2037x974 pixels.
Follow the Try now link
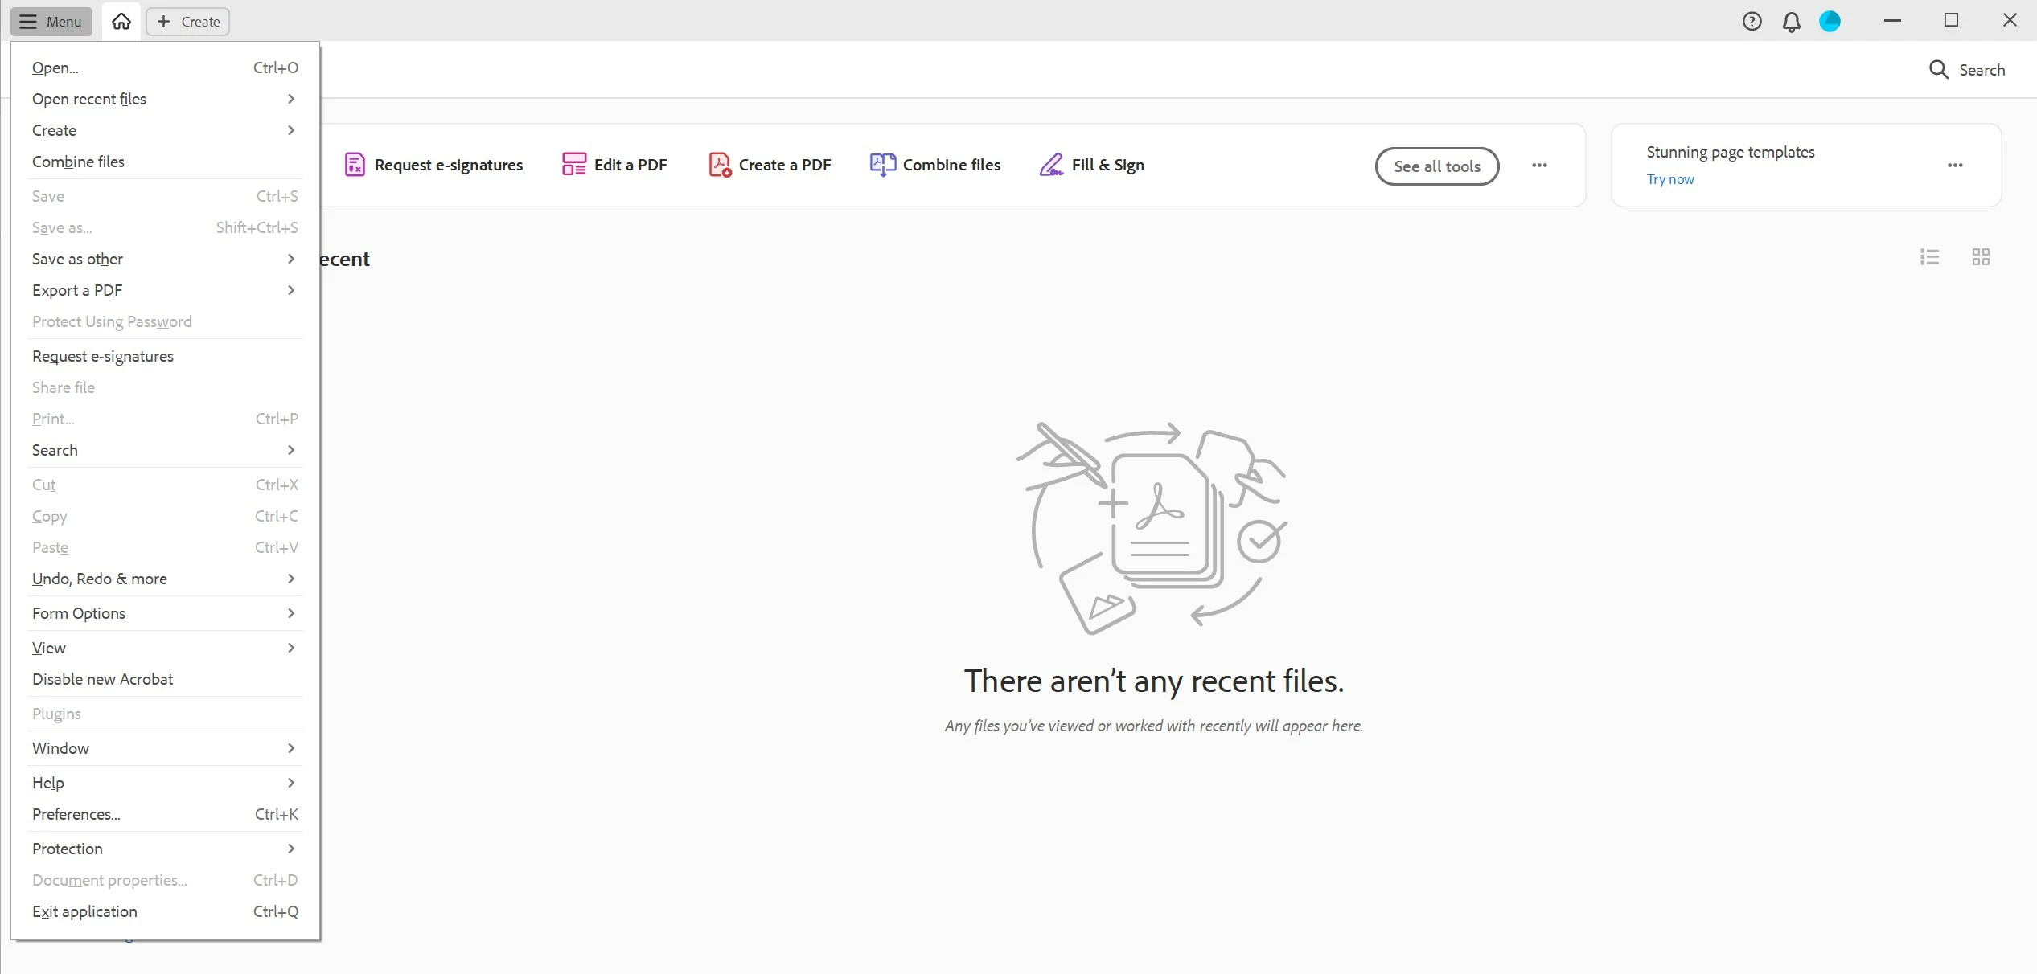[1669, 179]
